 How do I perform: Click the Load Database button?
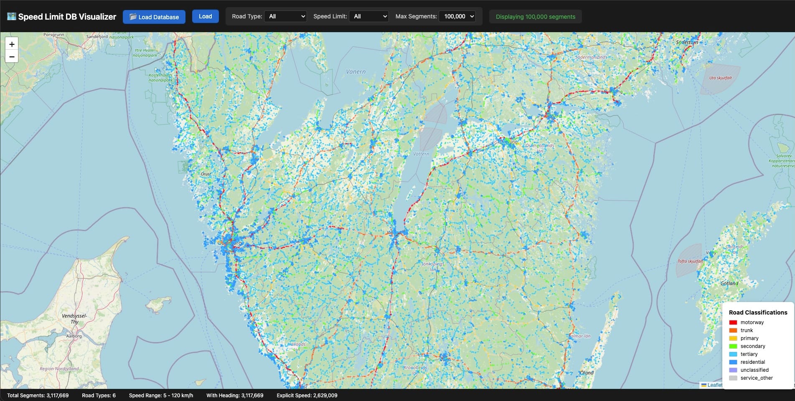click(x=154, y=17)
